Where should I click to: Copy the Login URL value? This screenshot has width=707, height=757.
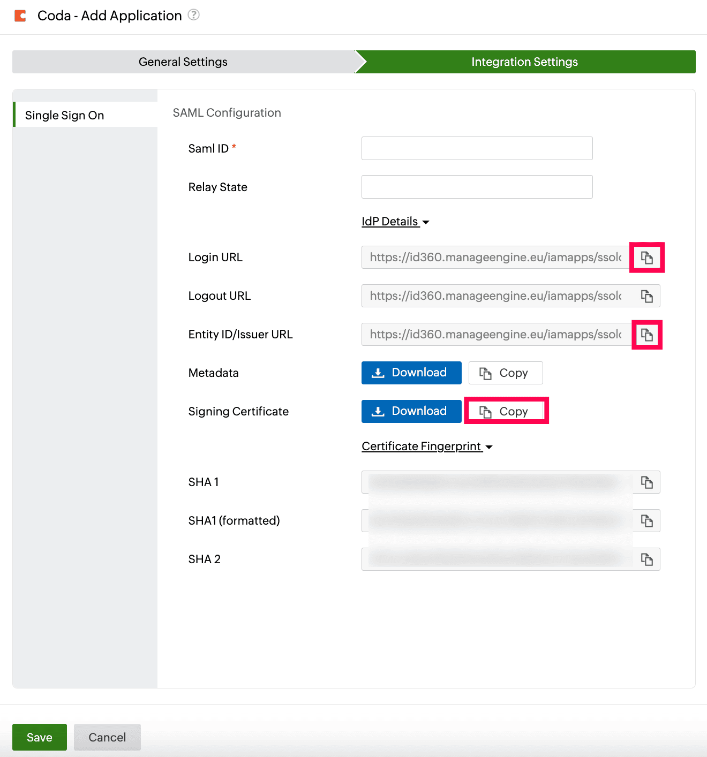pyautogui.click(x=647, y=258)
